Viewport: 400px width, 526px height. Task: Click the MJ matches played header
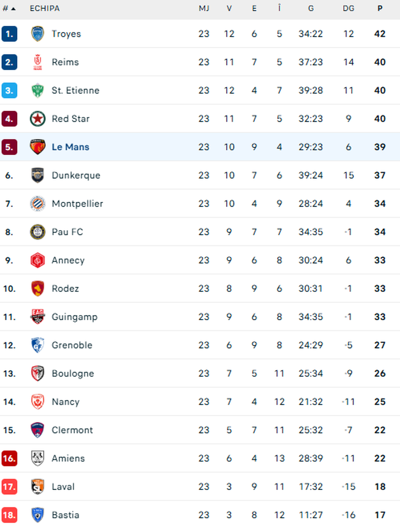(204, 8)
